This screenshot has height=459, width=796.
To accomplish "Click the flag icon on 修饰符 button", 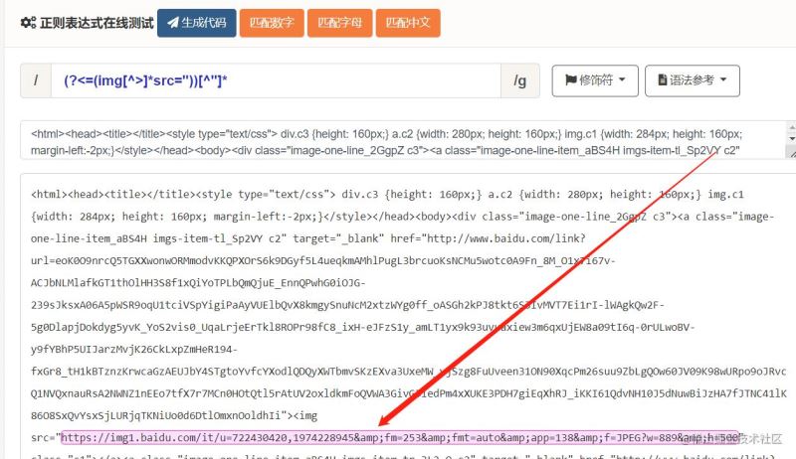I will point(571,79).
